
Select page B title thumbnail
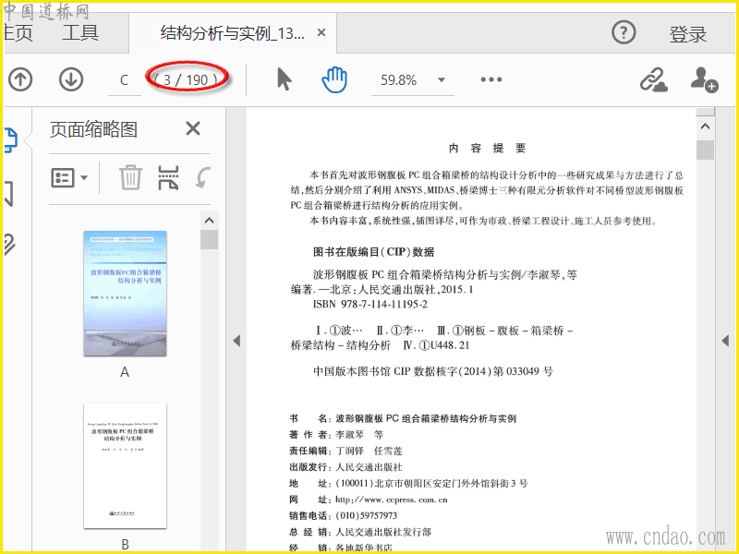click(x=125, y=465)
